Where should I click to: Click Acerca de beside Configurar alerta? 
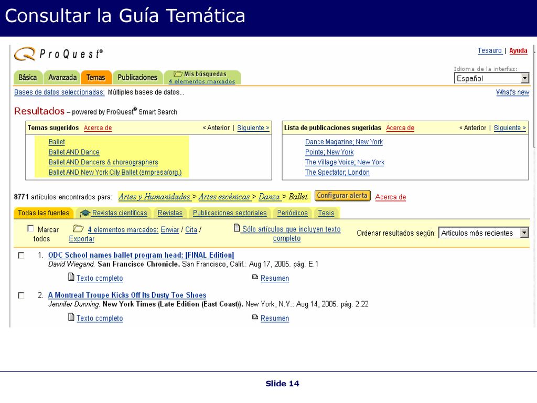391,197
